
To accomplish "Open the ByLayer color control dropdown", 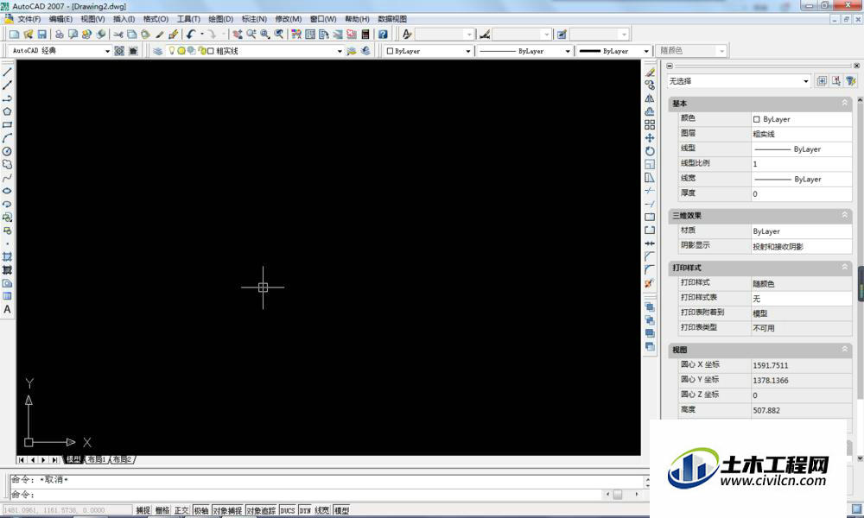I will [467, 51].
